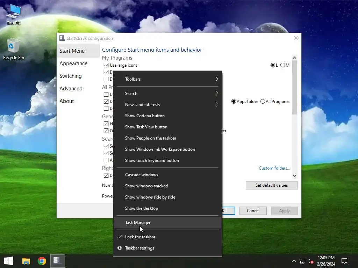The height and width of the screenshot is (268, 358).
Task: Click the Apply button
Action: coord(284,211)
